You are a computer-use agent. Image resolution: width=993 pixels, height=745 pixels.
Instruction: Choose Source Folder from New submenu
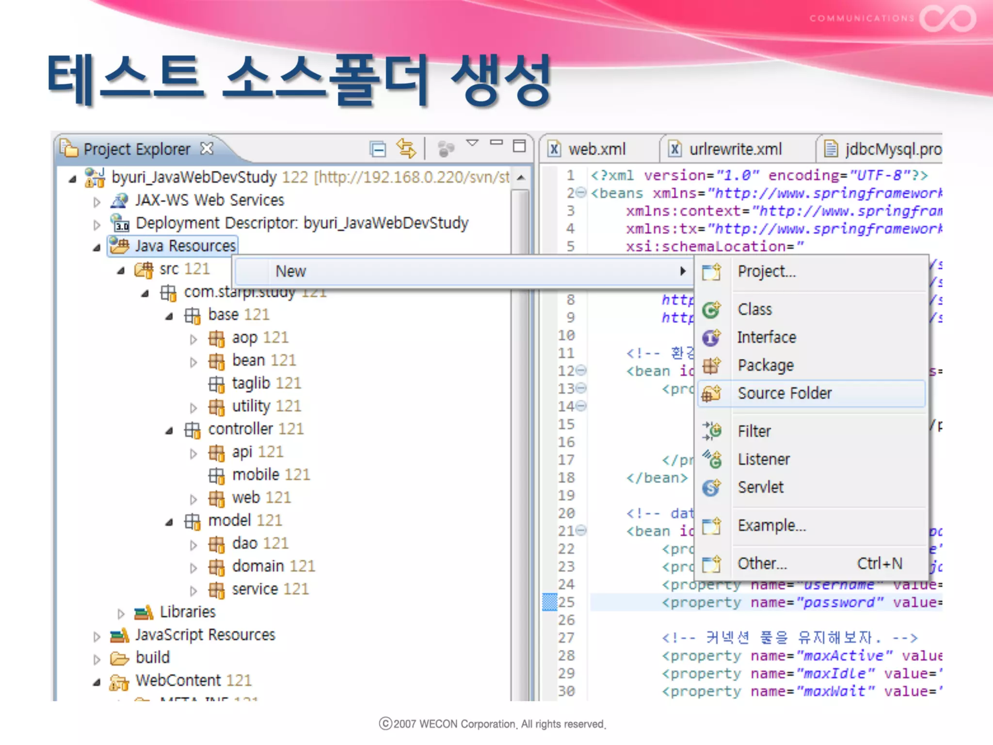coord(784,393)
